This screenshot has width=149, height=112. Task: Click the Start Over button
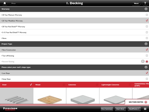pyautogui.click(x=120, y=109)
